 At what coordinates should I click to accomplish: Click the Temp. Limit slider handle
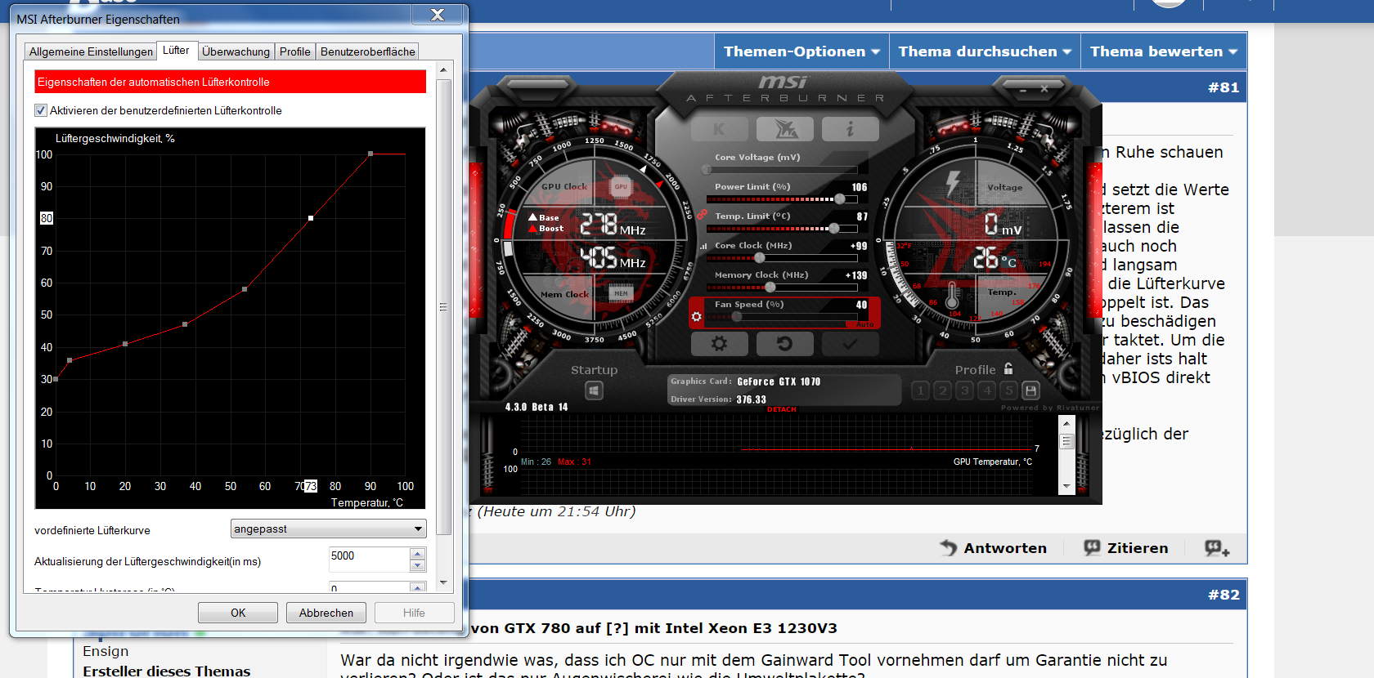833,228
